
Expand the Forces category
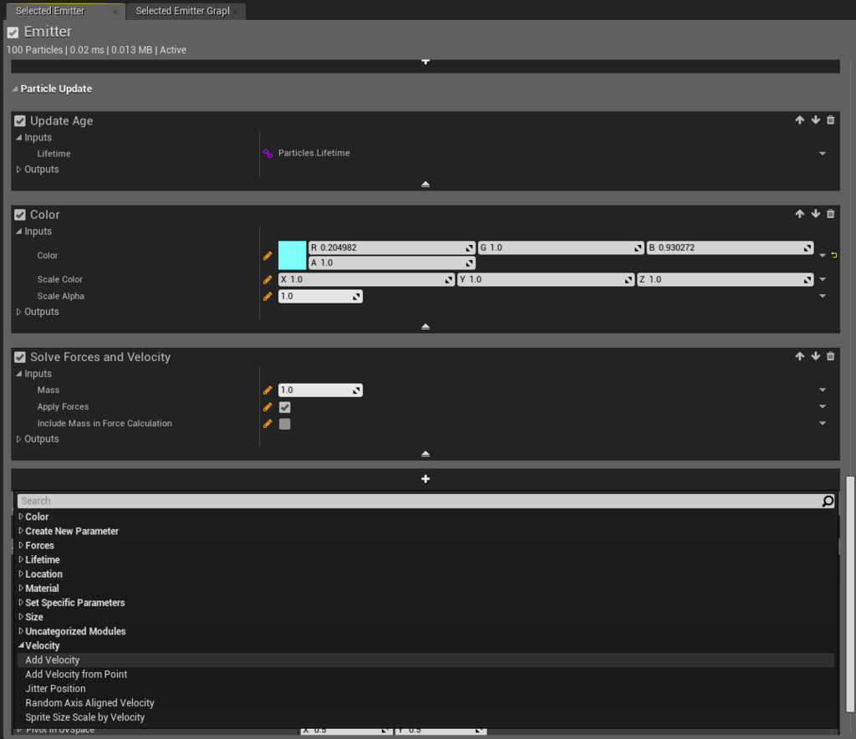tap(21, 545)
